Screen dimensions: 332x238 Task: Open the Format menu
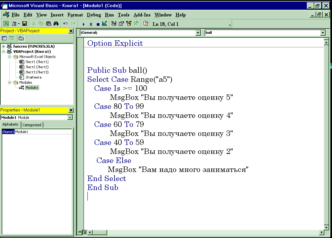(x=75, y=15)
